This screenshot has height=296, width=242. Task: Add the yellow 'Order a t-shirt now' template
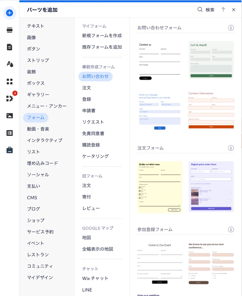click(x=160, y=187)
